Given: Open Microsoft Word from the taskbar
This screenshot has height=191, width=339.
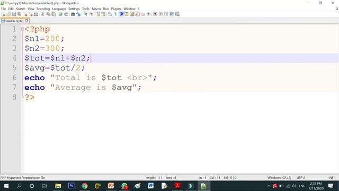Looking at the screenshot, I should [150, 186].
